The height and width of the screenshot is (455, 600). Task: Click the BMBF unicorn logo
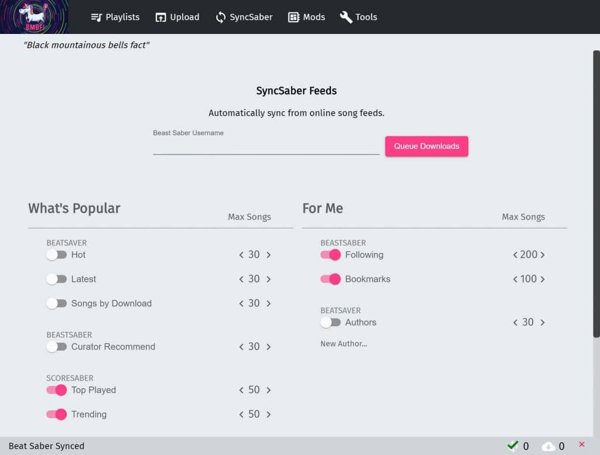point(35,17)
